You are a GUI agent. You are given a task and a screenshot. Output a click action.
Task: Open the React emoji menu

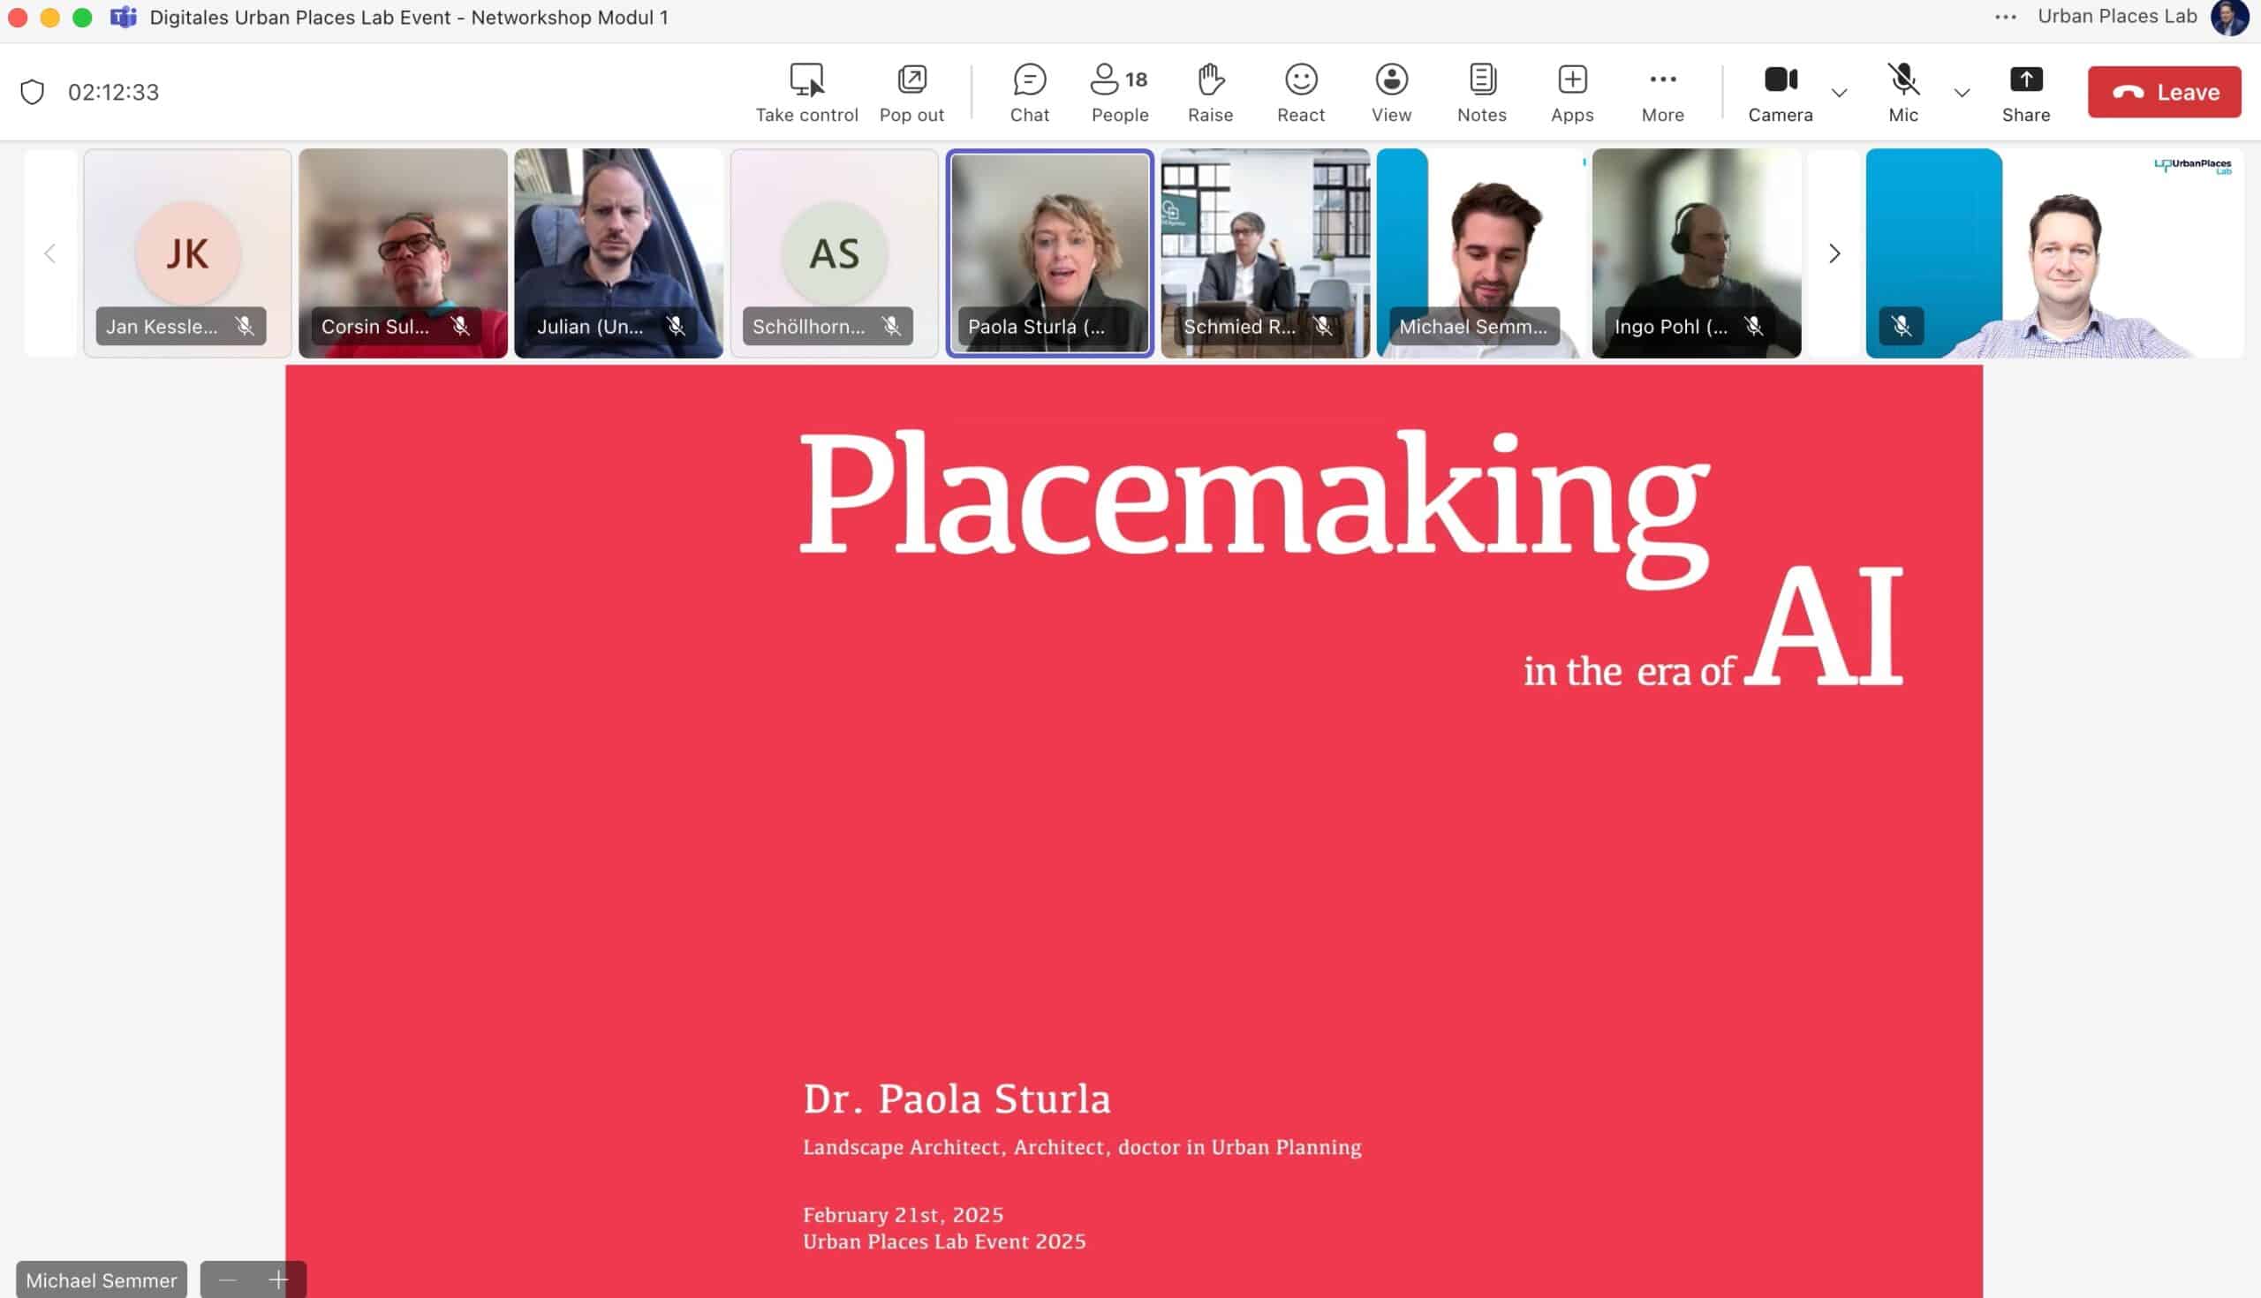(x=1300, y=92)
